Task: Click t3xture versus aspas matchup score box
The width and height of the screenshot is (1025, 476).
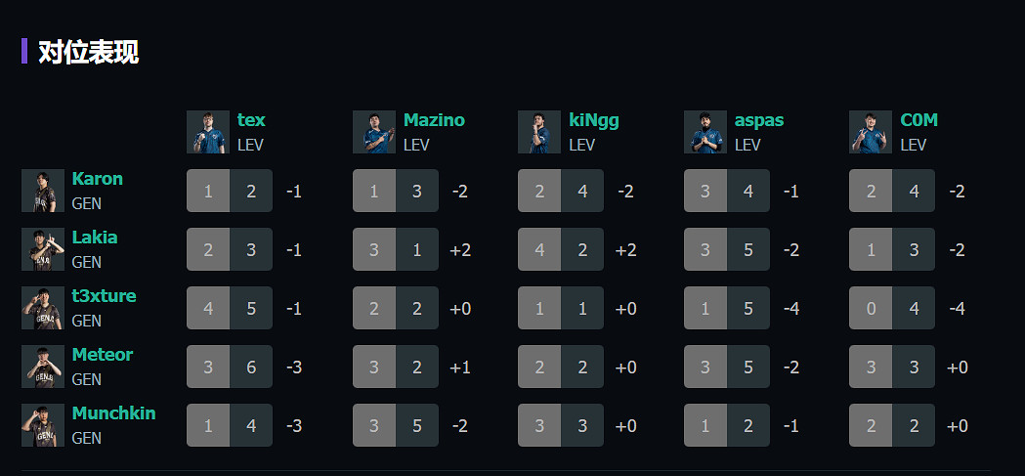Action: 727,308
